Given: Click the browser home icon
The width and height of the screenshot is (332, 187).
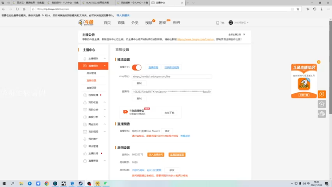Looking at the screenshot, I should [24, 9].
